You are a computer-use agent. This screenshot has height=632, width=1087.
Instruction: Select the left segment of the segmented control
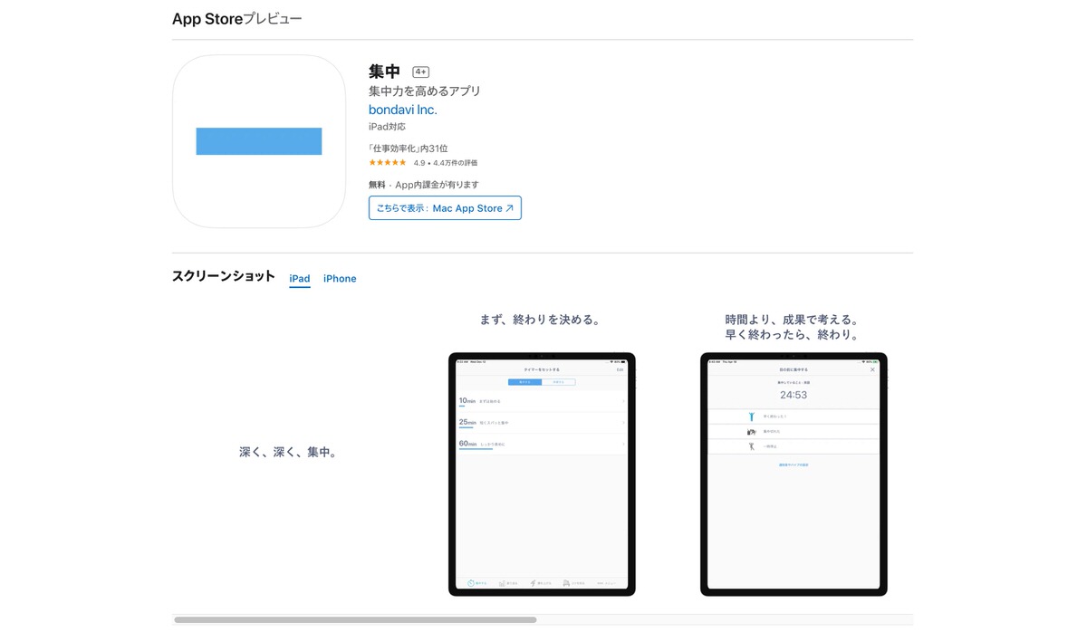524,382
